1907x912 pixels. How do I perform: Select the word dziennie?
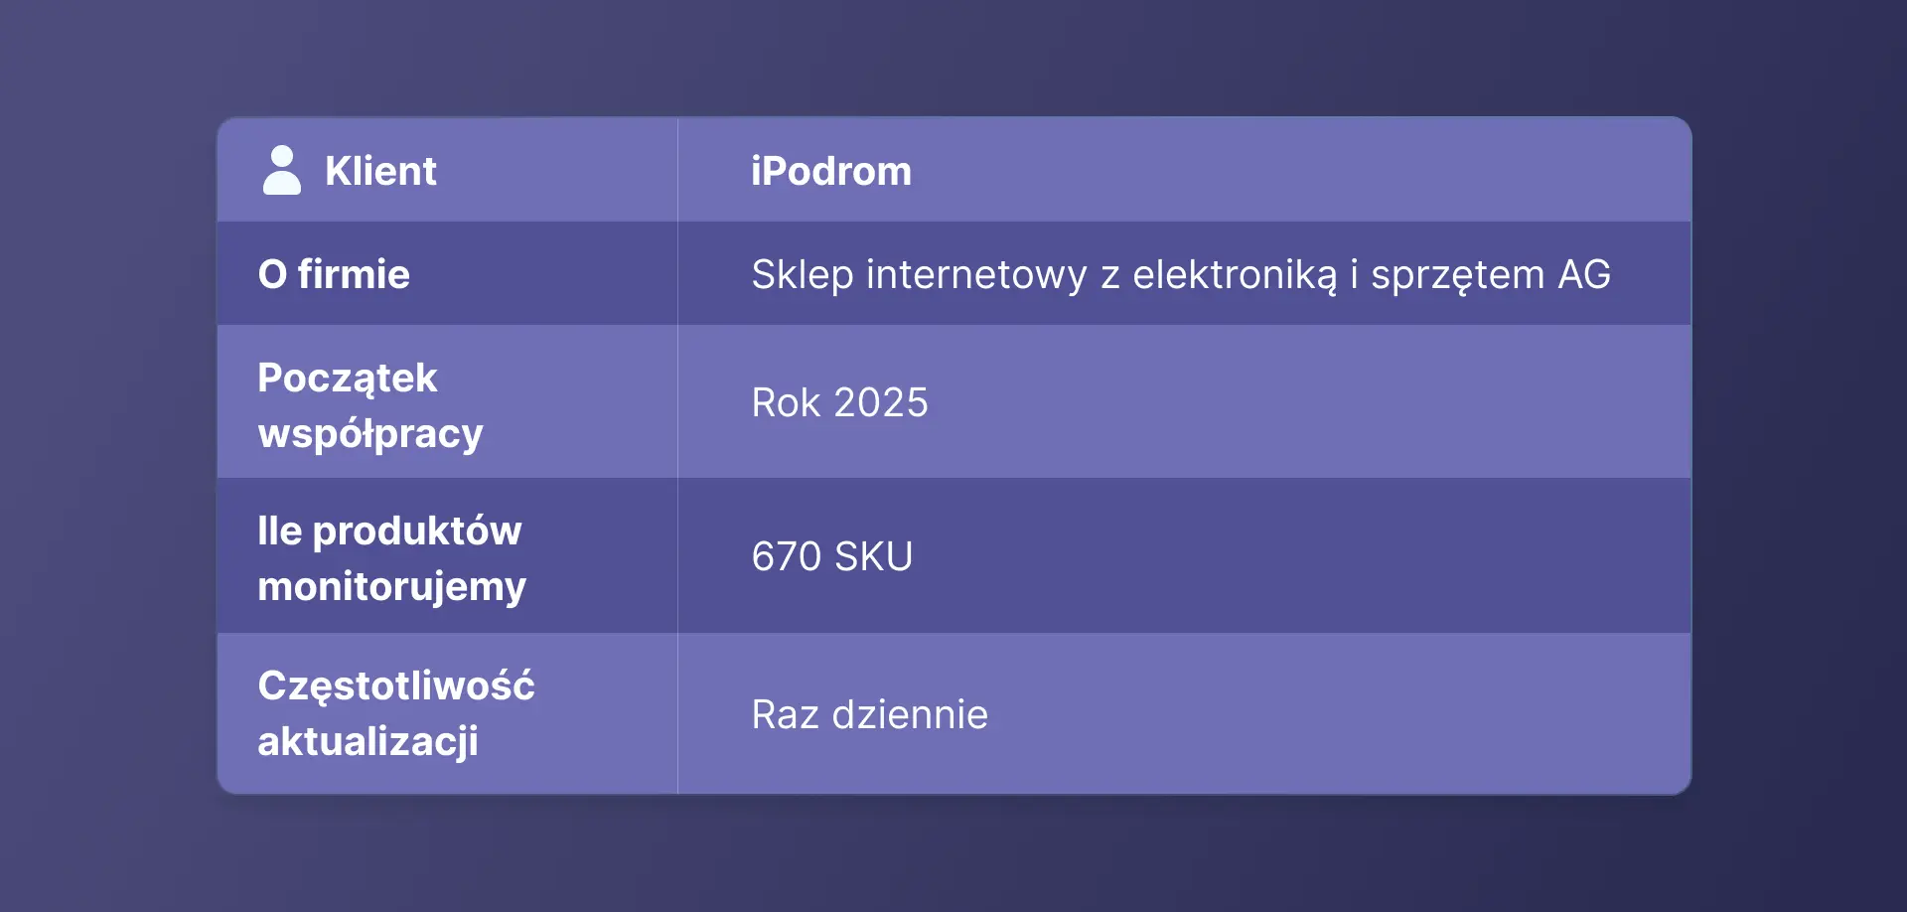click(x=910, y=715)
